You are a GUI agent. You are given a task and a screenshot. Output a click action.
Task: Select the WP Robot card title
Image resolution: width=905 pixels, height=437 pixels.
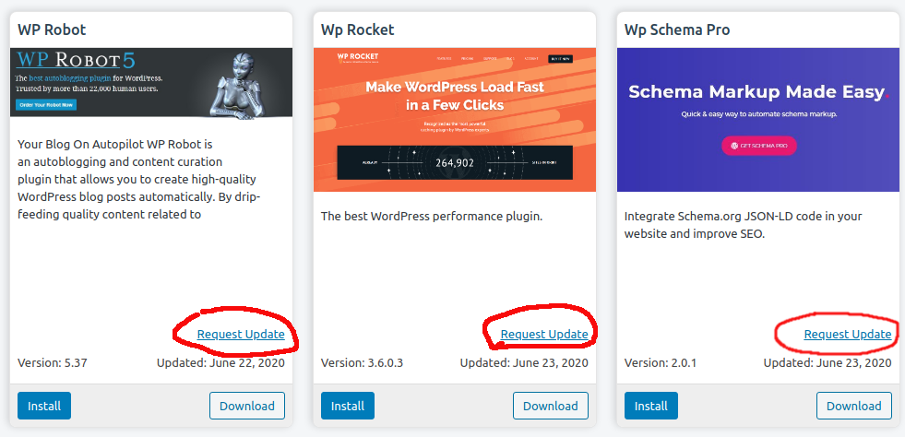(x=46, y=30)
